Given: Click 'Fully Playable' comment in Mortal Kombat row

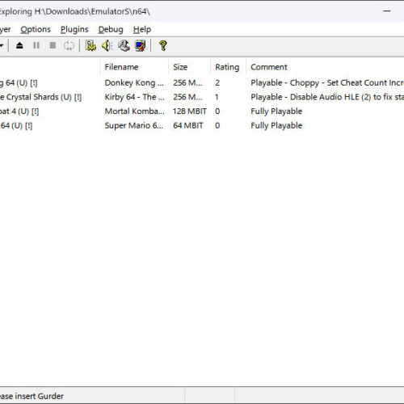Looking at the screenshot, I should tap(276, 112).
